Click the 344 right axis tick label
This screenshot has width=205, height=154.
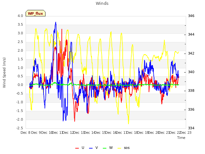[191, 35]
